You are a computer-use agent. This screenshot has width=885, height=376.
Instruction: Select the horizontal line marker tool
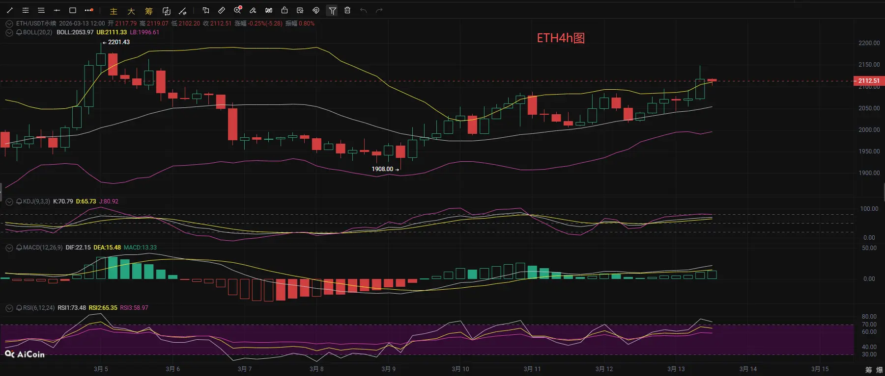[x=57, y=10]
